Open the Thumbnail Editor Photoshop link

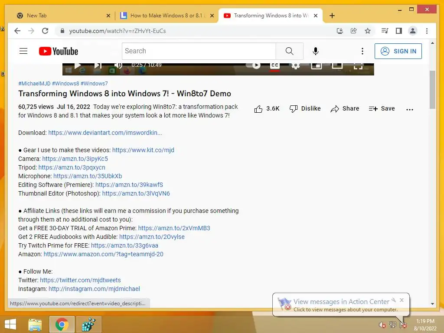tap(136, 194)
